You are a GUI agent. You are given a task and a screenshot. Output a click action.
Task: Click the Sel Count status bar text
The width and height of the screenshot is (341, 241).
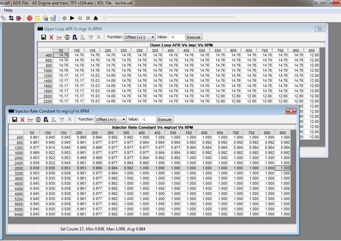[103, 229]
